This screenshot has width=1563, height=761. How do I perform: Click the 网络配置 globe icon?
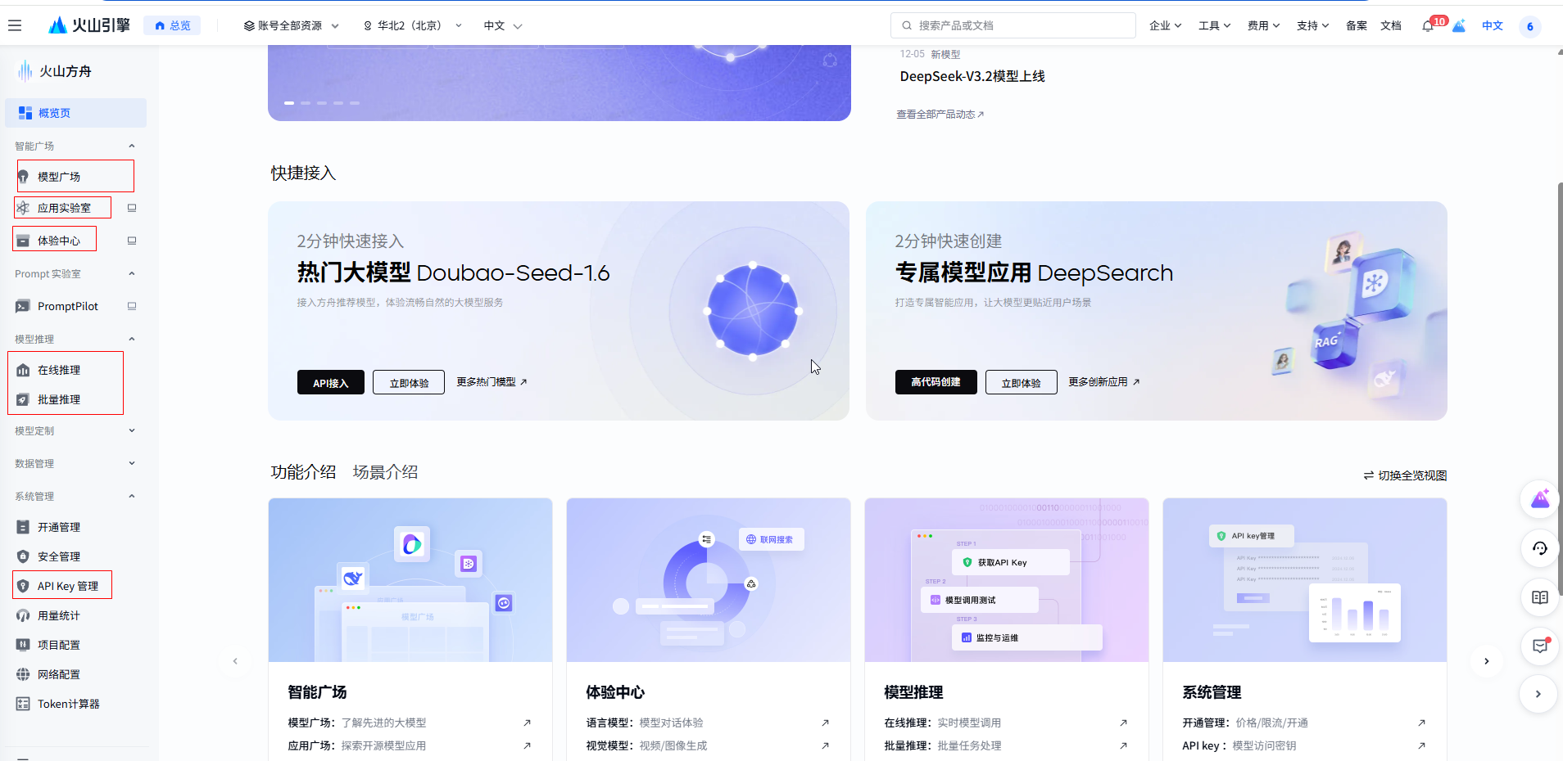click(23, 674)
